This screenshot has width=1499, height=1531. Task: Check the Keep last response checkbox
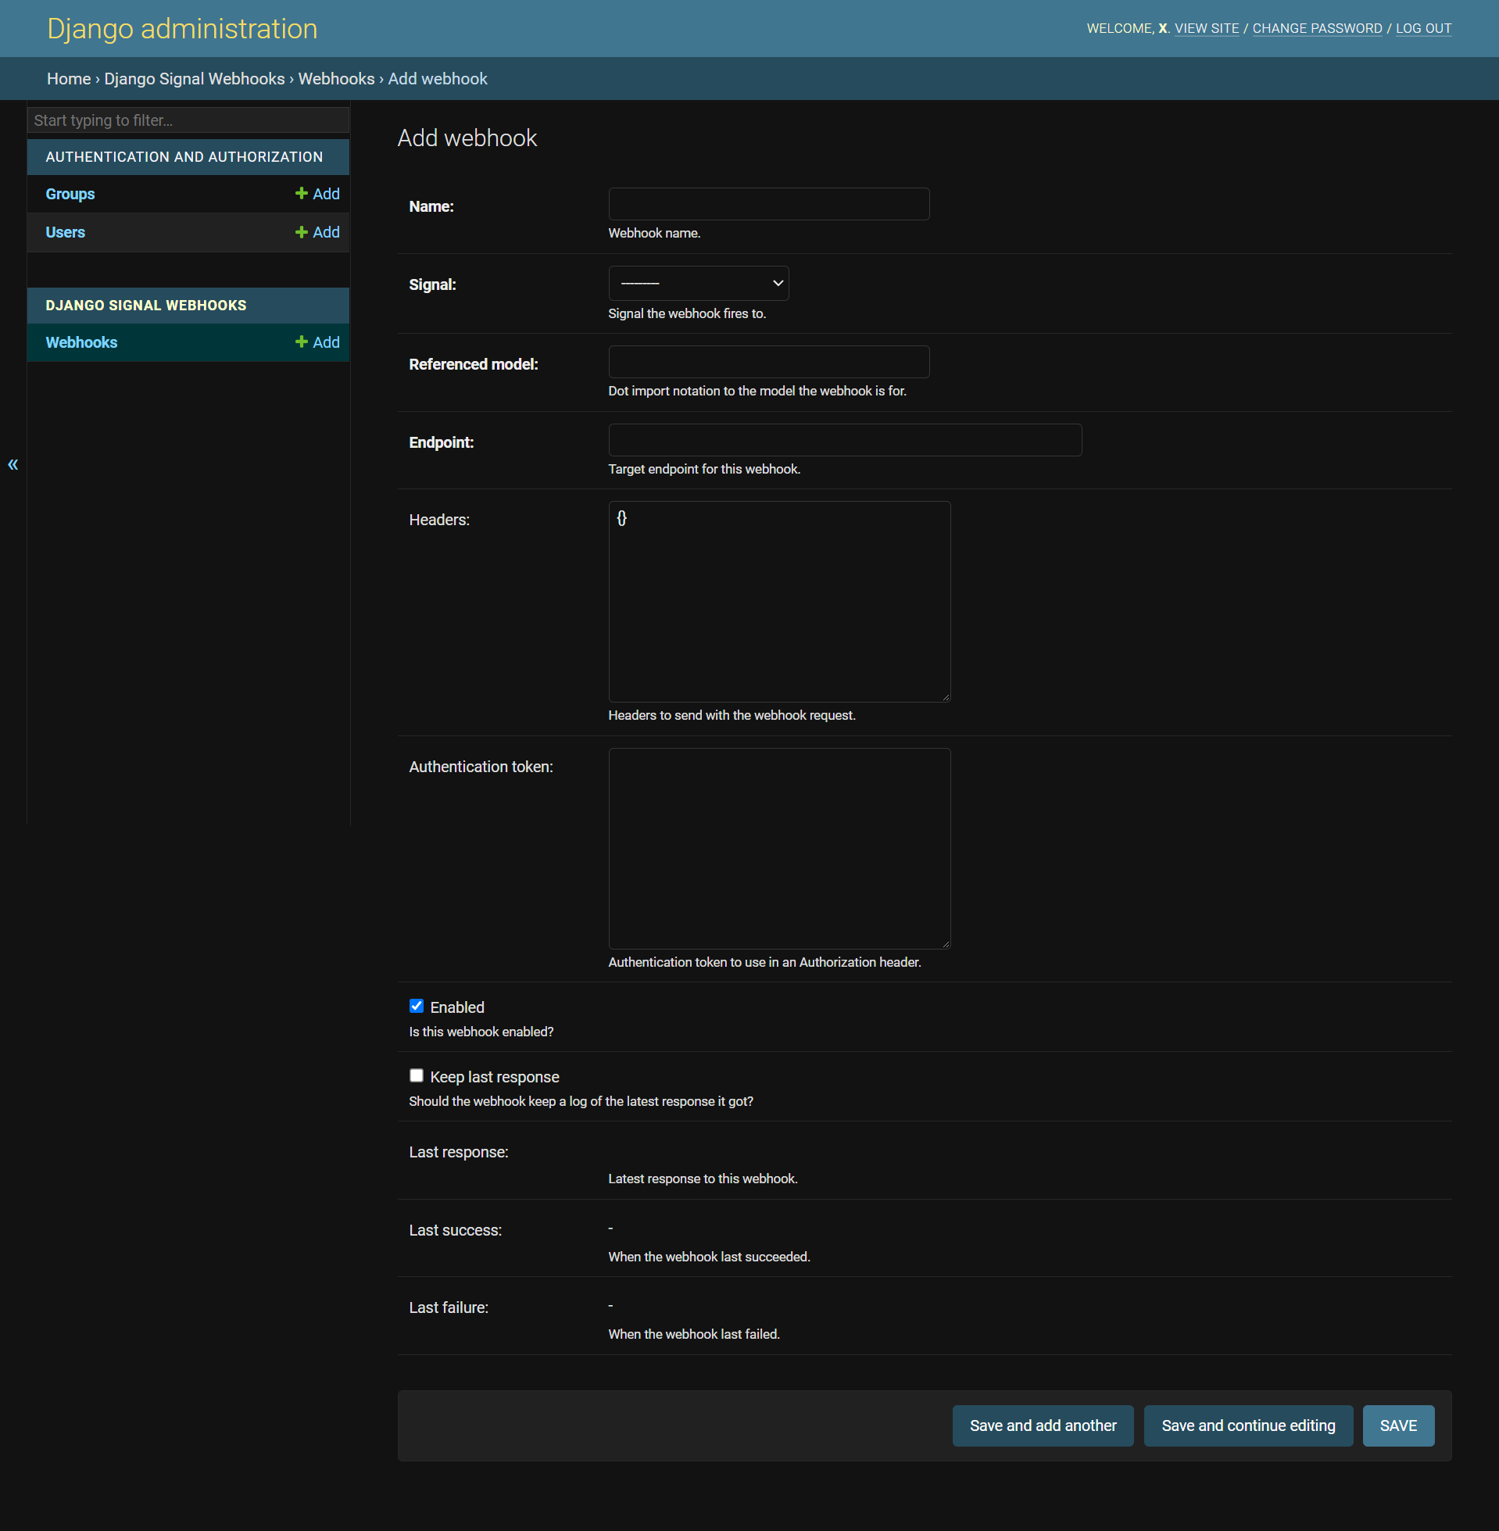coord(417,1075)
